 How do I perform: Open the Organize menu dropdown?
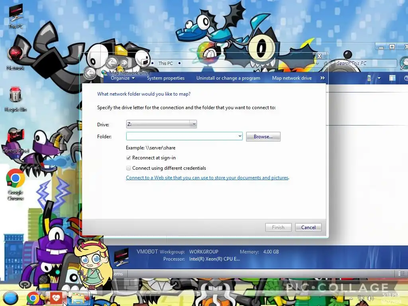click(123, 78)
